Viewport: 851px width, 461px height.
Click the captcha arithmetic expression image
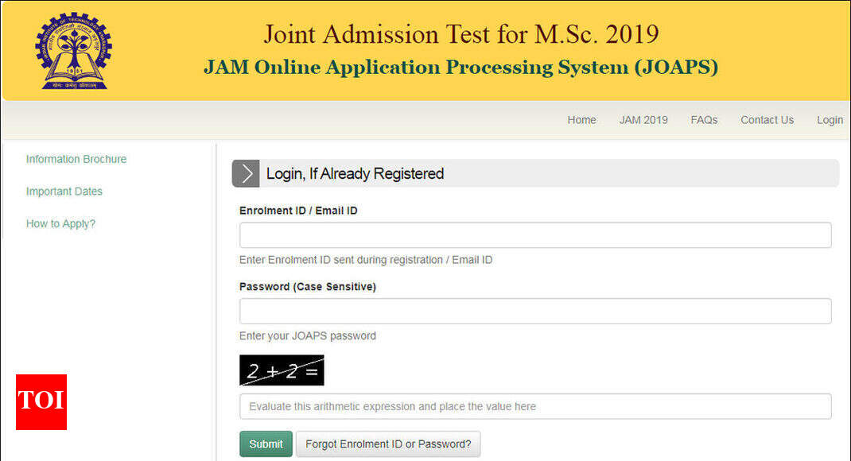click(x=282, y=370)
